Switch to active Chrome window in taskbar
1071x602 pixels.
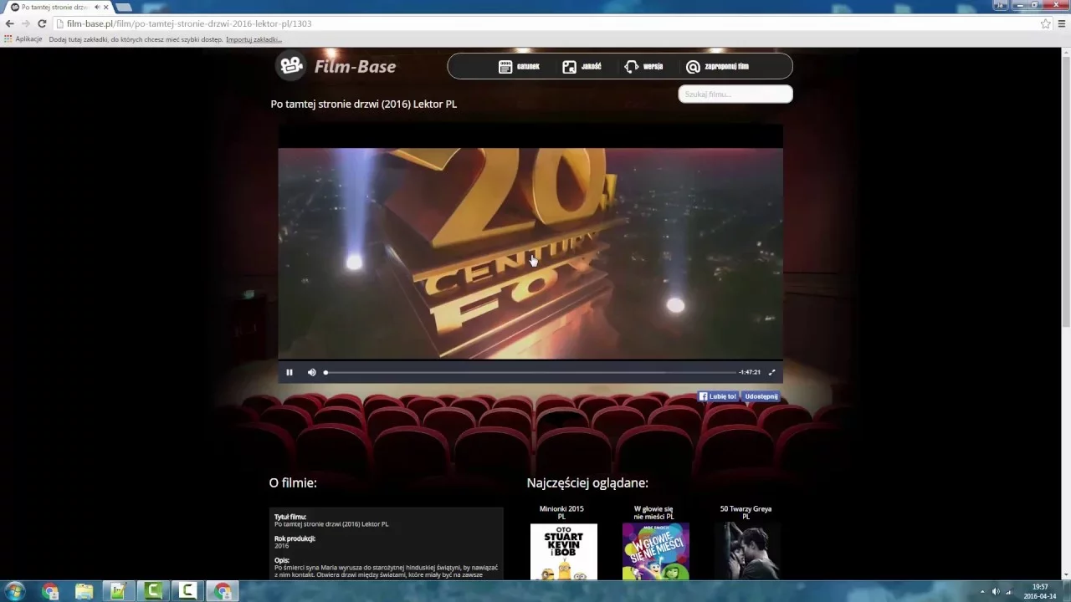[x=223, y=591]
